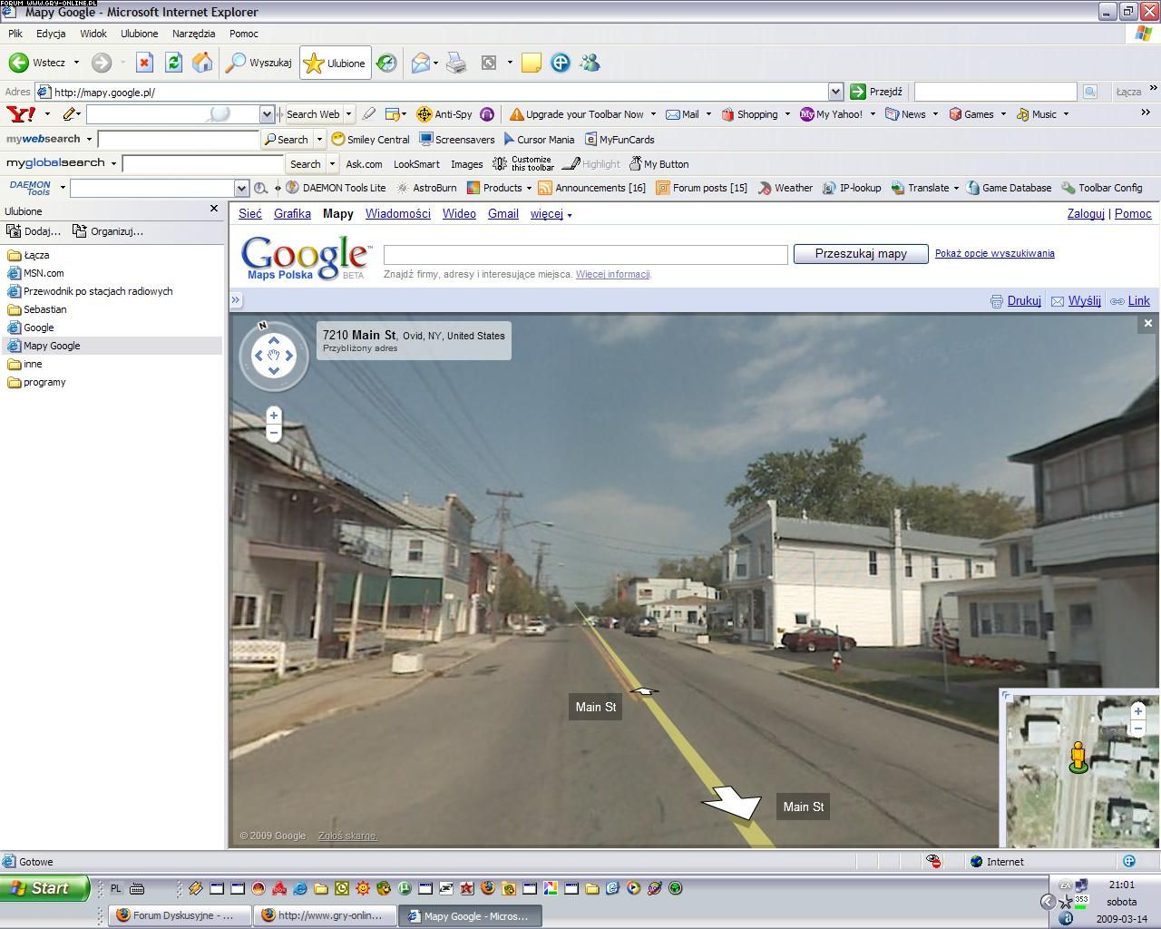The image size is (1161, 929).
Task: Click the Refresh page icon
Action: [x=173, y=63]
